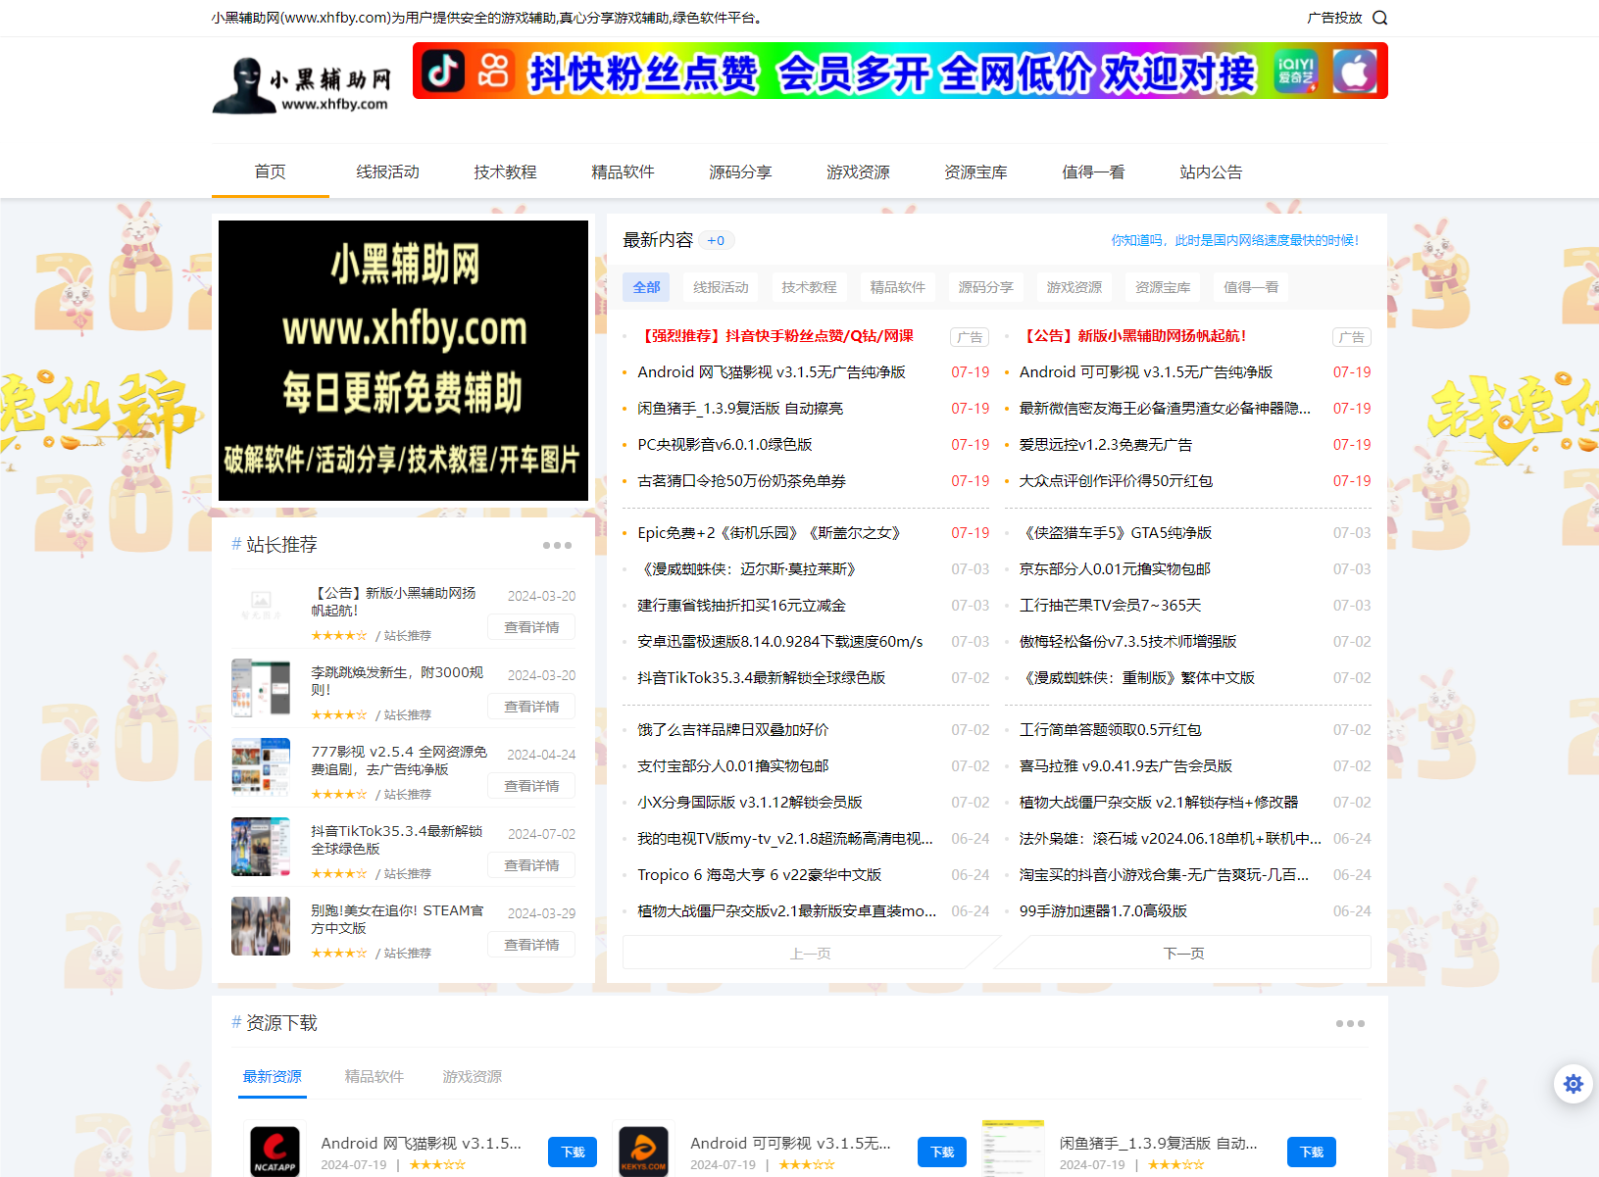Viewport: 1599px width, 1177px height.
Task: Select the 值得一看 filter tab in 最新内容
Action: coord(1250,287)
